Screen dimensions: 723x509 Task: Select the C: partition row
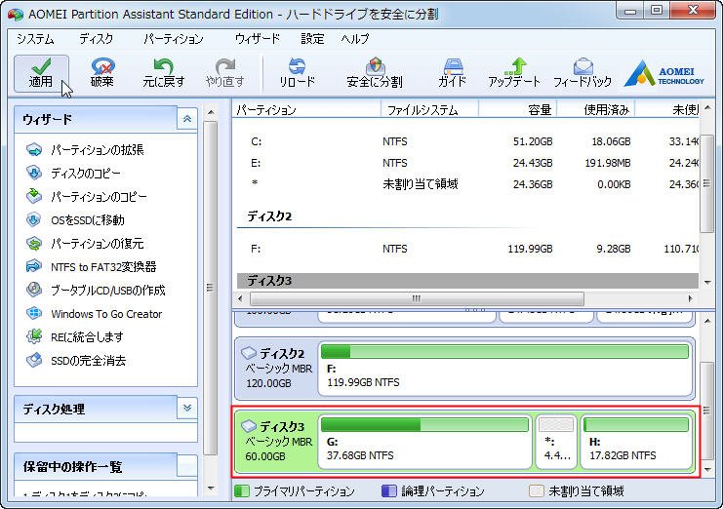tap(467, 141)
